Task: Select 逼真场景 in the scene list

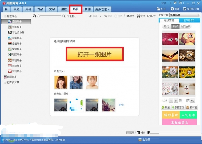Action: [x=16, y=21]
